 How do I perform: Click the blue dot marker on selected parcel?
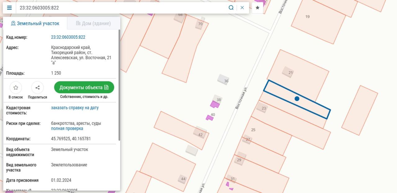297,99
